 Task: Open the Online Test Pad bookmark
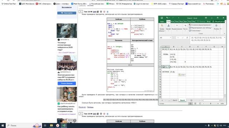point(9,4)
